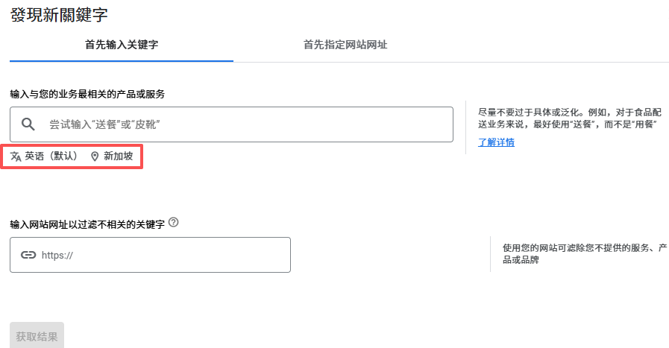Switch to the 首先输入关键字 tab

point(122,45)
